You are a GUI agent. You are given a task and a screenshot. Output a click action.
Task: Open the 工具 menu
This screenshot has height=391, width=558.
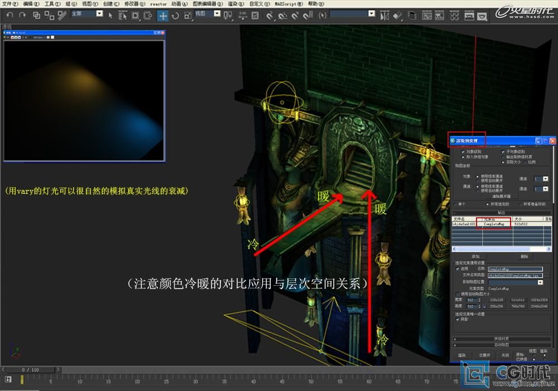[52, 4]
